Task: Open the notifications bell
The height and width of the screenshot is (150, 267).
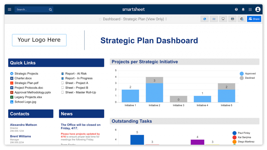Action: point(243,10)
